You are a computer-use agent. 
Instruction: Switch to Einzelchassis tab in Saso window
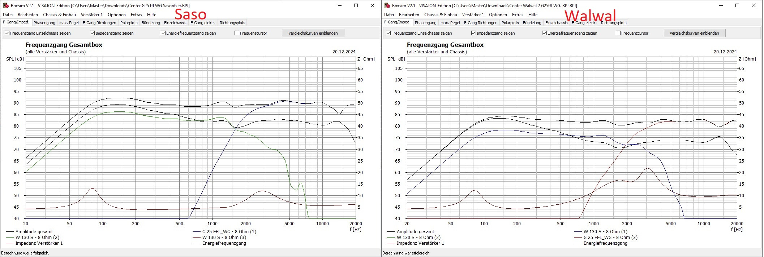pos(175,23)
